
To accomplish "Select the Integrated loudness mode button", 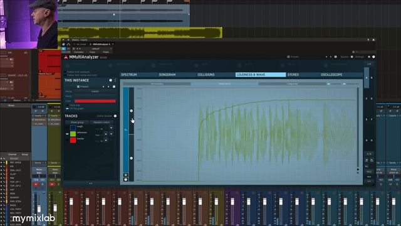I will coord(292,83).
